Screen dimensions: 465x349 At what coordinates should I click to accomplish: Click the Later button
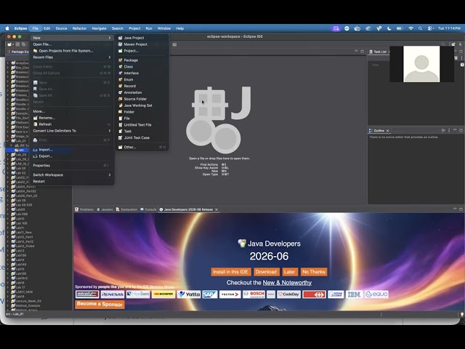point(289,272)
